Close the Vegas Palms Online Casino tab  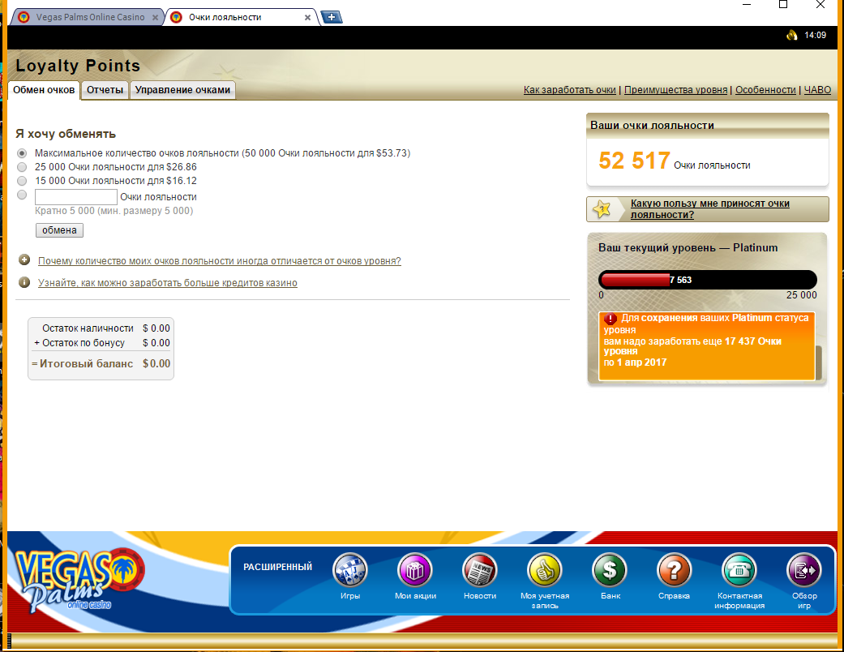click(155, 18)
